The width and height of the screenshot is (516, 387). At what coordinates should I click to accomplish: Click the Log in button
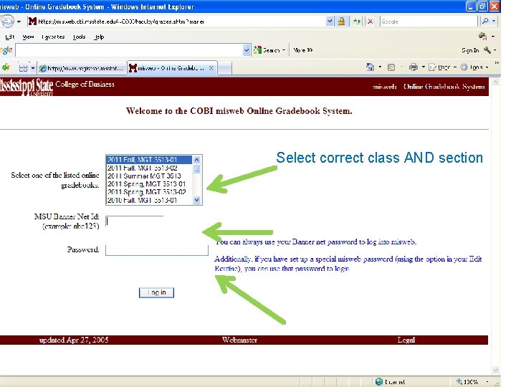tap(156, 292)
